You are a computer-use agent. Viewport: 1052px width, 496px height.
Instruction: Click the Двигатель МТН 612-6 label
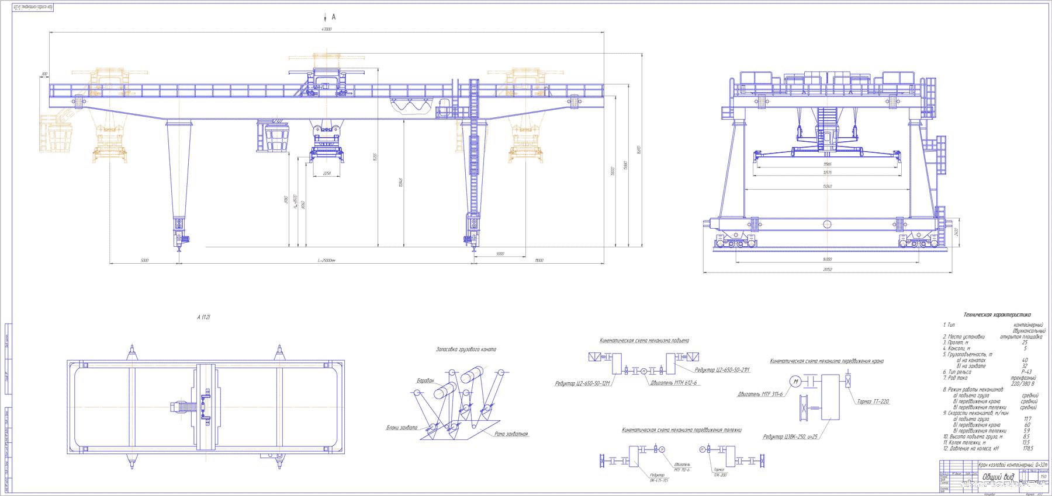pos(672,383)
